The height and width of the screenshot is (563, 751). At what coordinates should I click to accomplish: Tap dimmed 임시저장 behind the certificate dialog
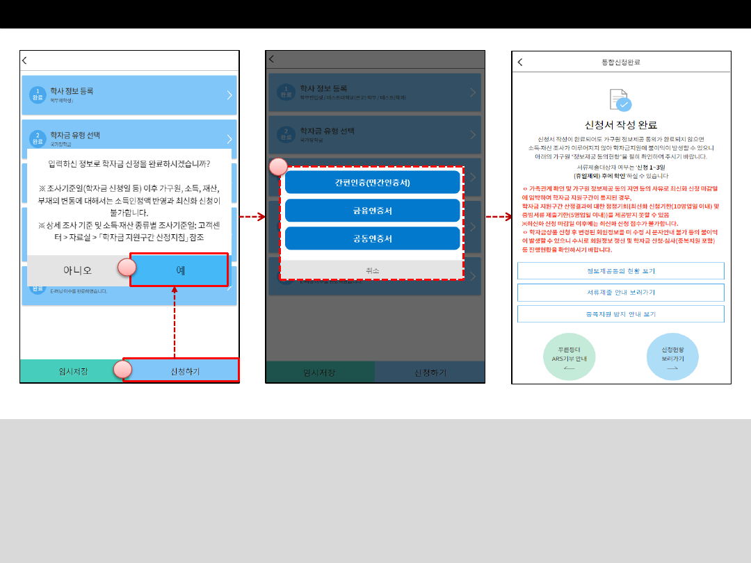click(x=320, y=373)
